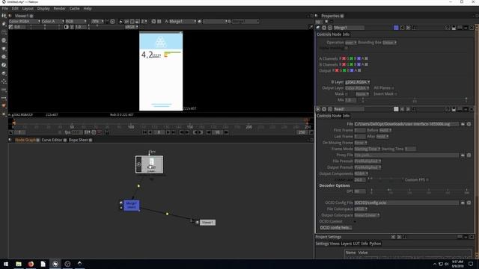The width and height of the screenshot is (479, 269).
Task: Open the viewer zoom percentage dropdown
Action: [x=97, y=22]
